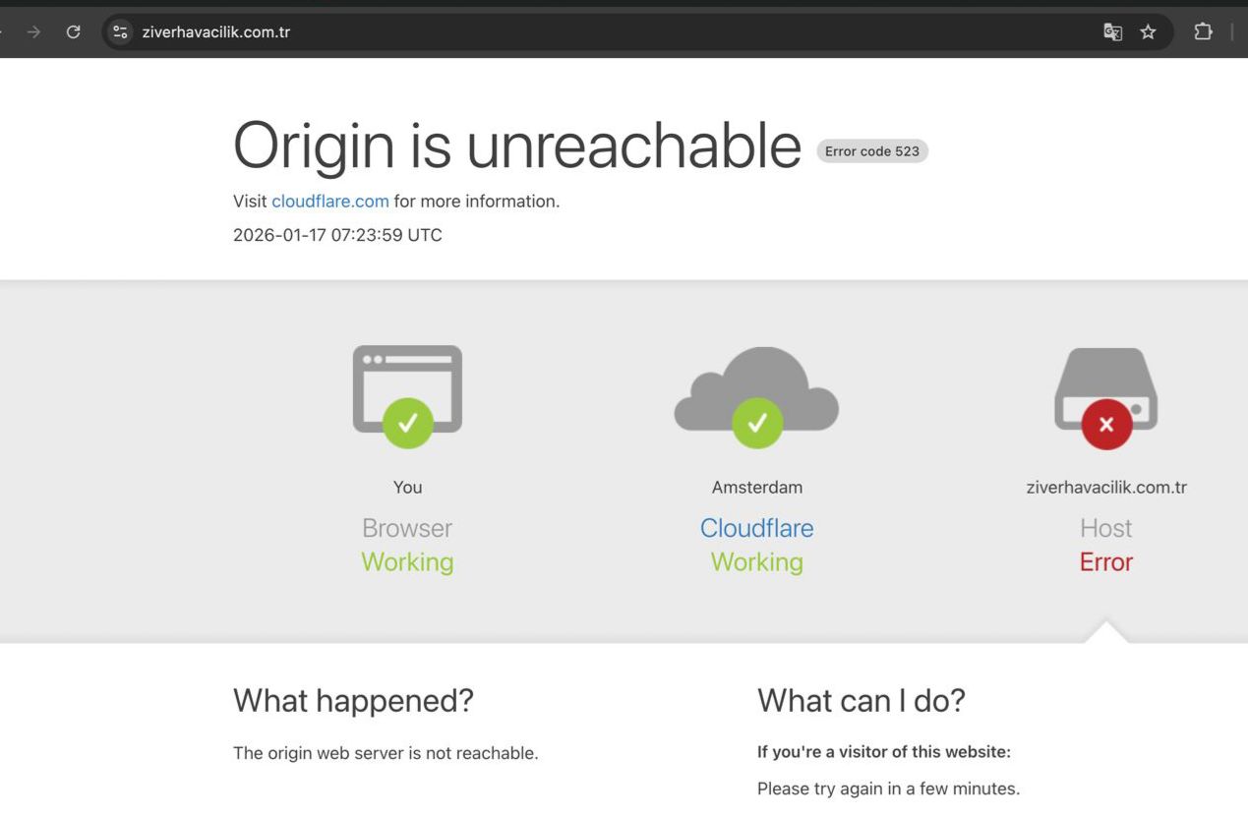Viewport: 1248px width, 818px height.
Task: Open the cloudflare.com link
Action: (x=330, y=202)
